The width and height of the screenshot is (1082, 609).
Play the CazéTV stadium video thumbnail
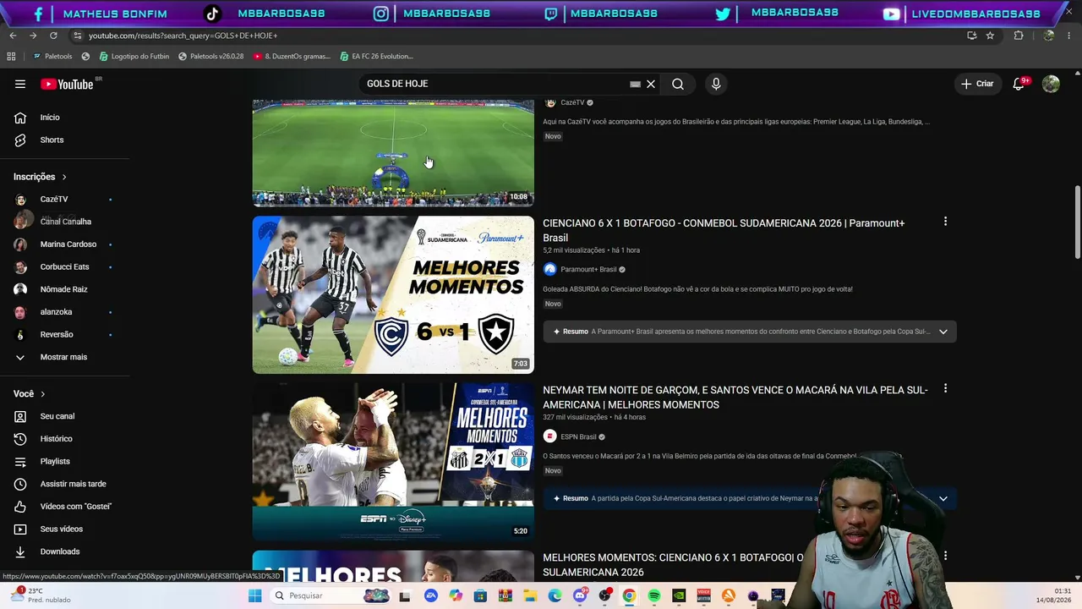pos(393,153)
